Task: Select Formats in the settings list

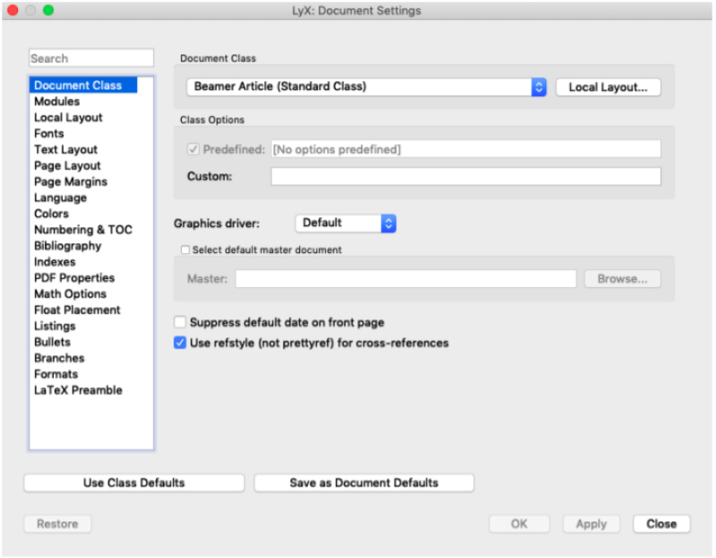Action: pyautogui.click(x=56, y=374)
